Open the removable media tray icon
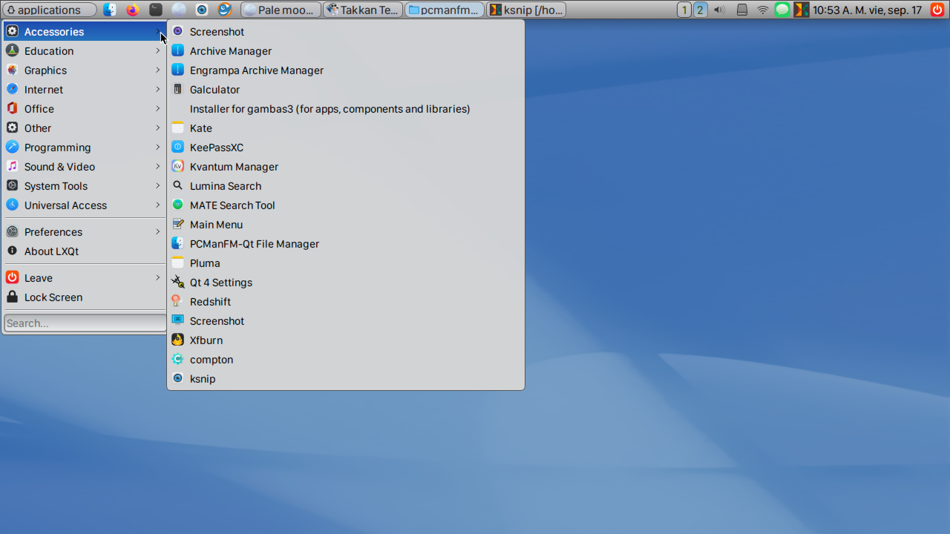This screenshot has width=950, height=534. pyautogui.click(x=741, y=10)
